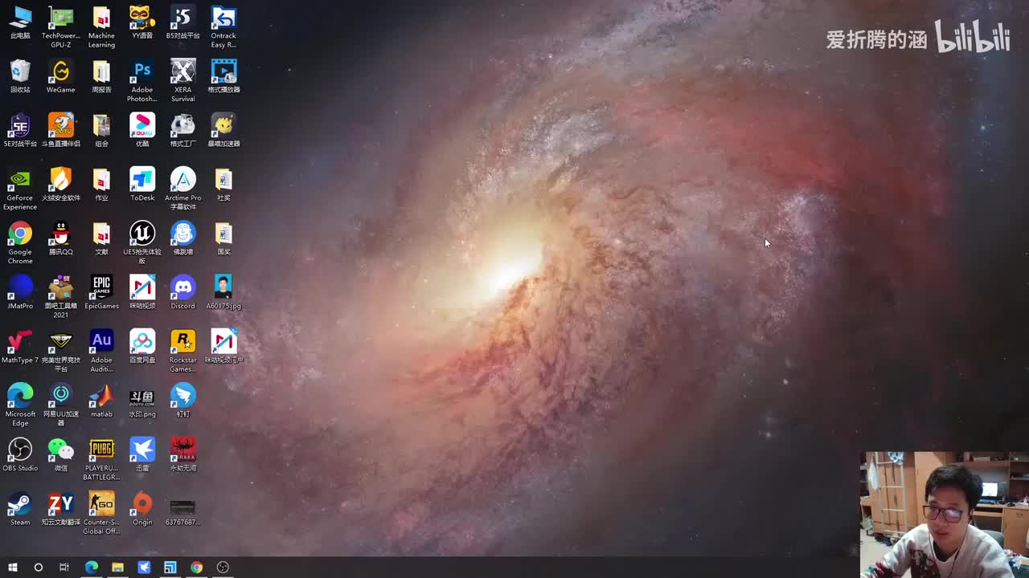Image resolution: width=1029 pixels, height=578 pixels.
Task: Open File Explorer from the taskbar
Action: point(117,568)
